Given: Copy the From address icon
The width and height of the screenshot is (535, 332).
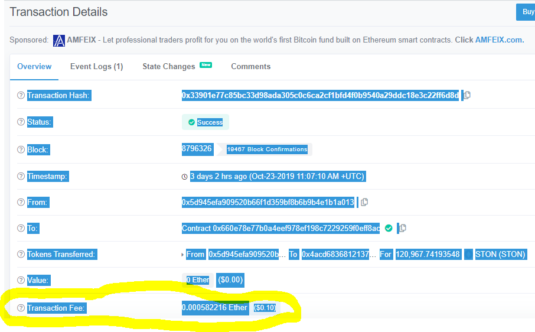Looking at the screenshot, I should pyautogui.click(x=364, y=202).
